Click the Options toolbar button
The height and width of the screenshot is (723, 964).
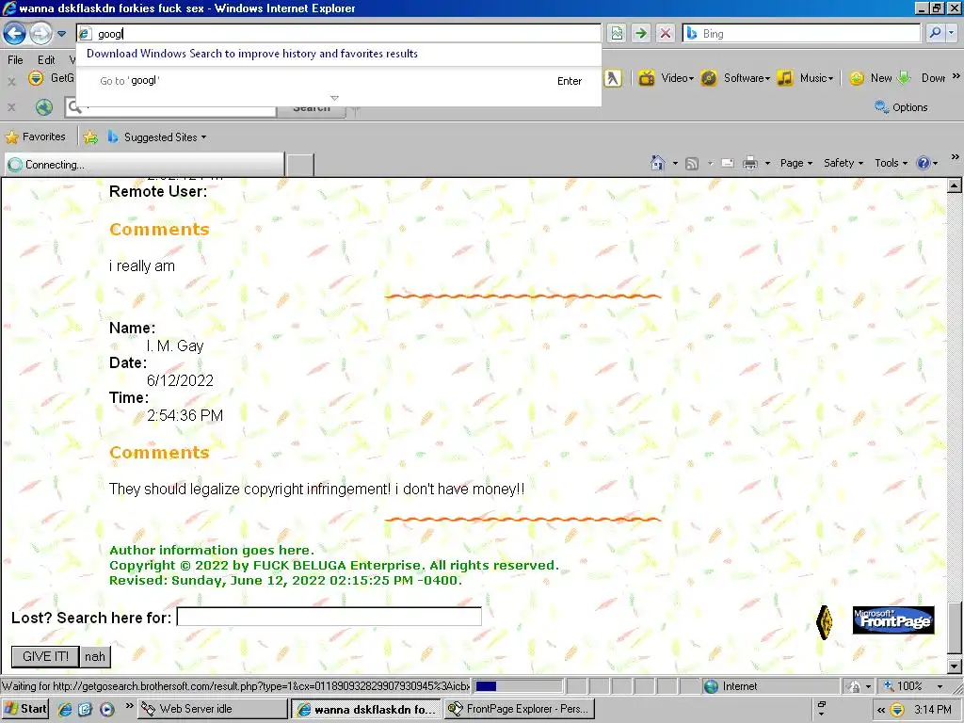pyautogui.click(x=901, y=107)
